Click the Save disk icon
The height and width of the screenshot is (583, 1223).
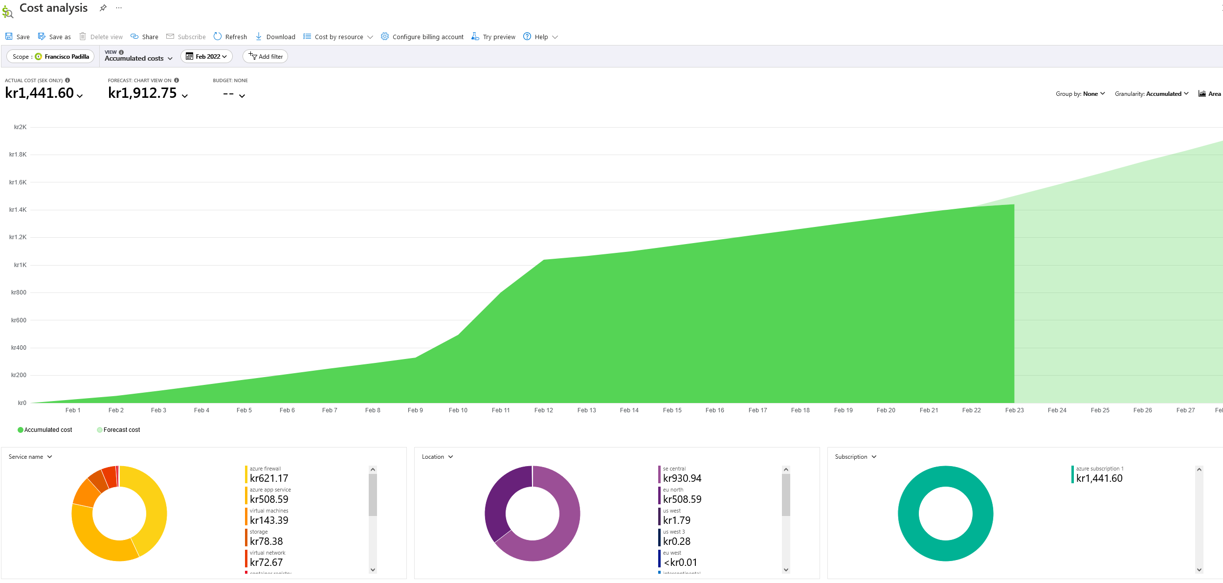pos(9,37)
